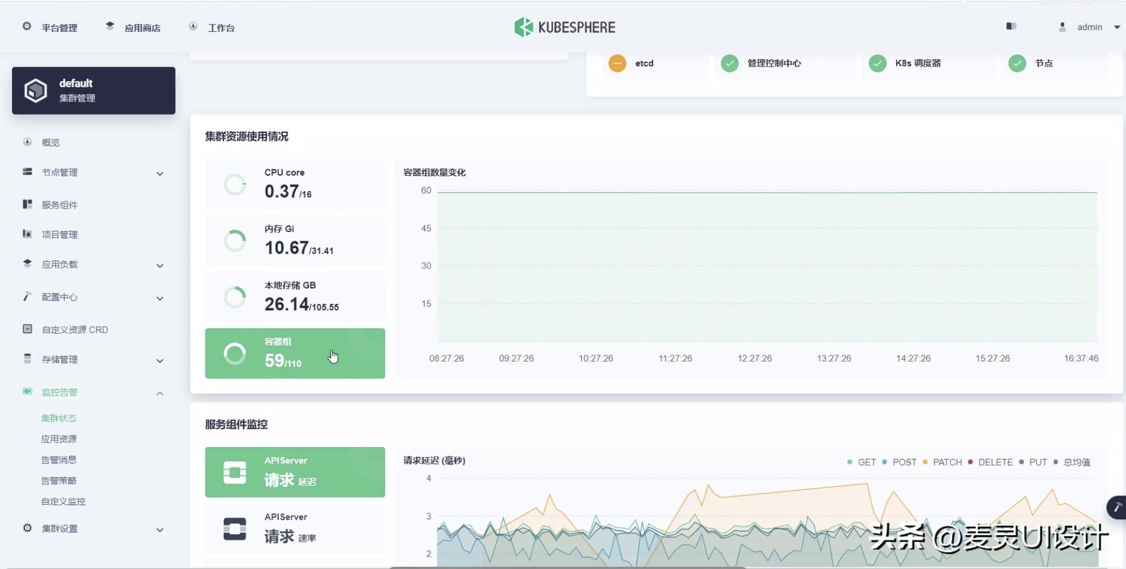Collapse the 监控告警 menu section
Screen dimensions: 1126x569
point(160,393)
